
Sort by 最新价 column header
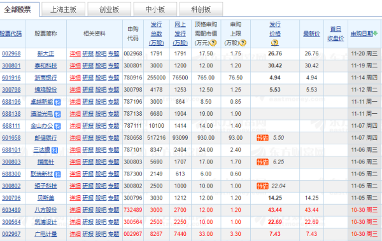tap(311, 34)
